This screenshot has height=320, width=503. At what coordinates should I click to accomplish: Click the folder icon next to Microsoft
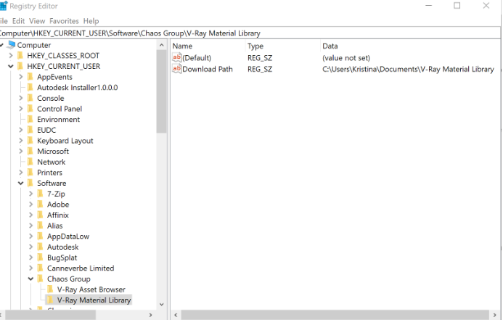pos(30,151)
